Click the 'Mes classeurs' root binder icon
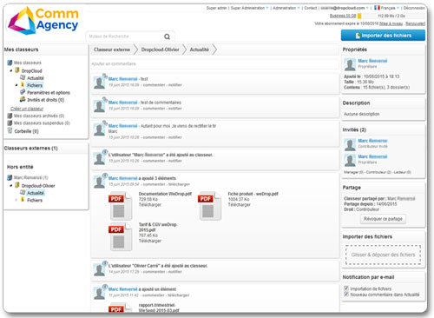 tap(10, 63)
